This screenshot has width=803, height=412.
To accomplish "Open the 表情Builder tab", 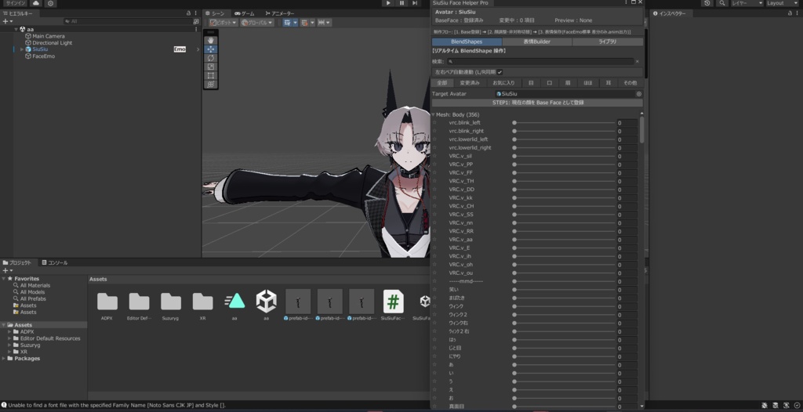I will coord(536,42).
